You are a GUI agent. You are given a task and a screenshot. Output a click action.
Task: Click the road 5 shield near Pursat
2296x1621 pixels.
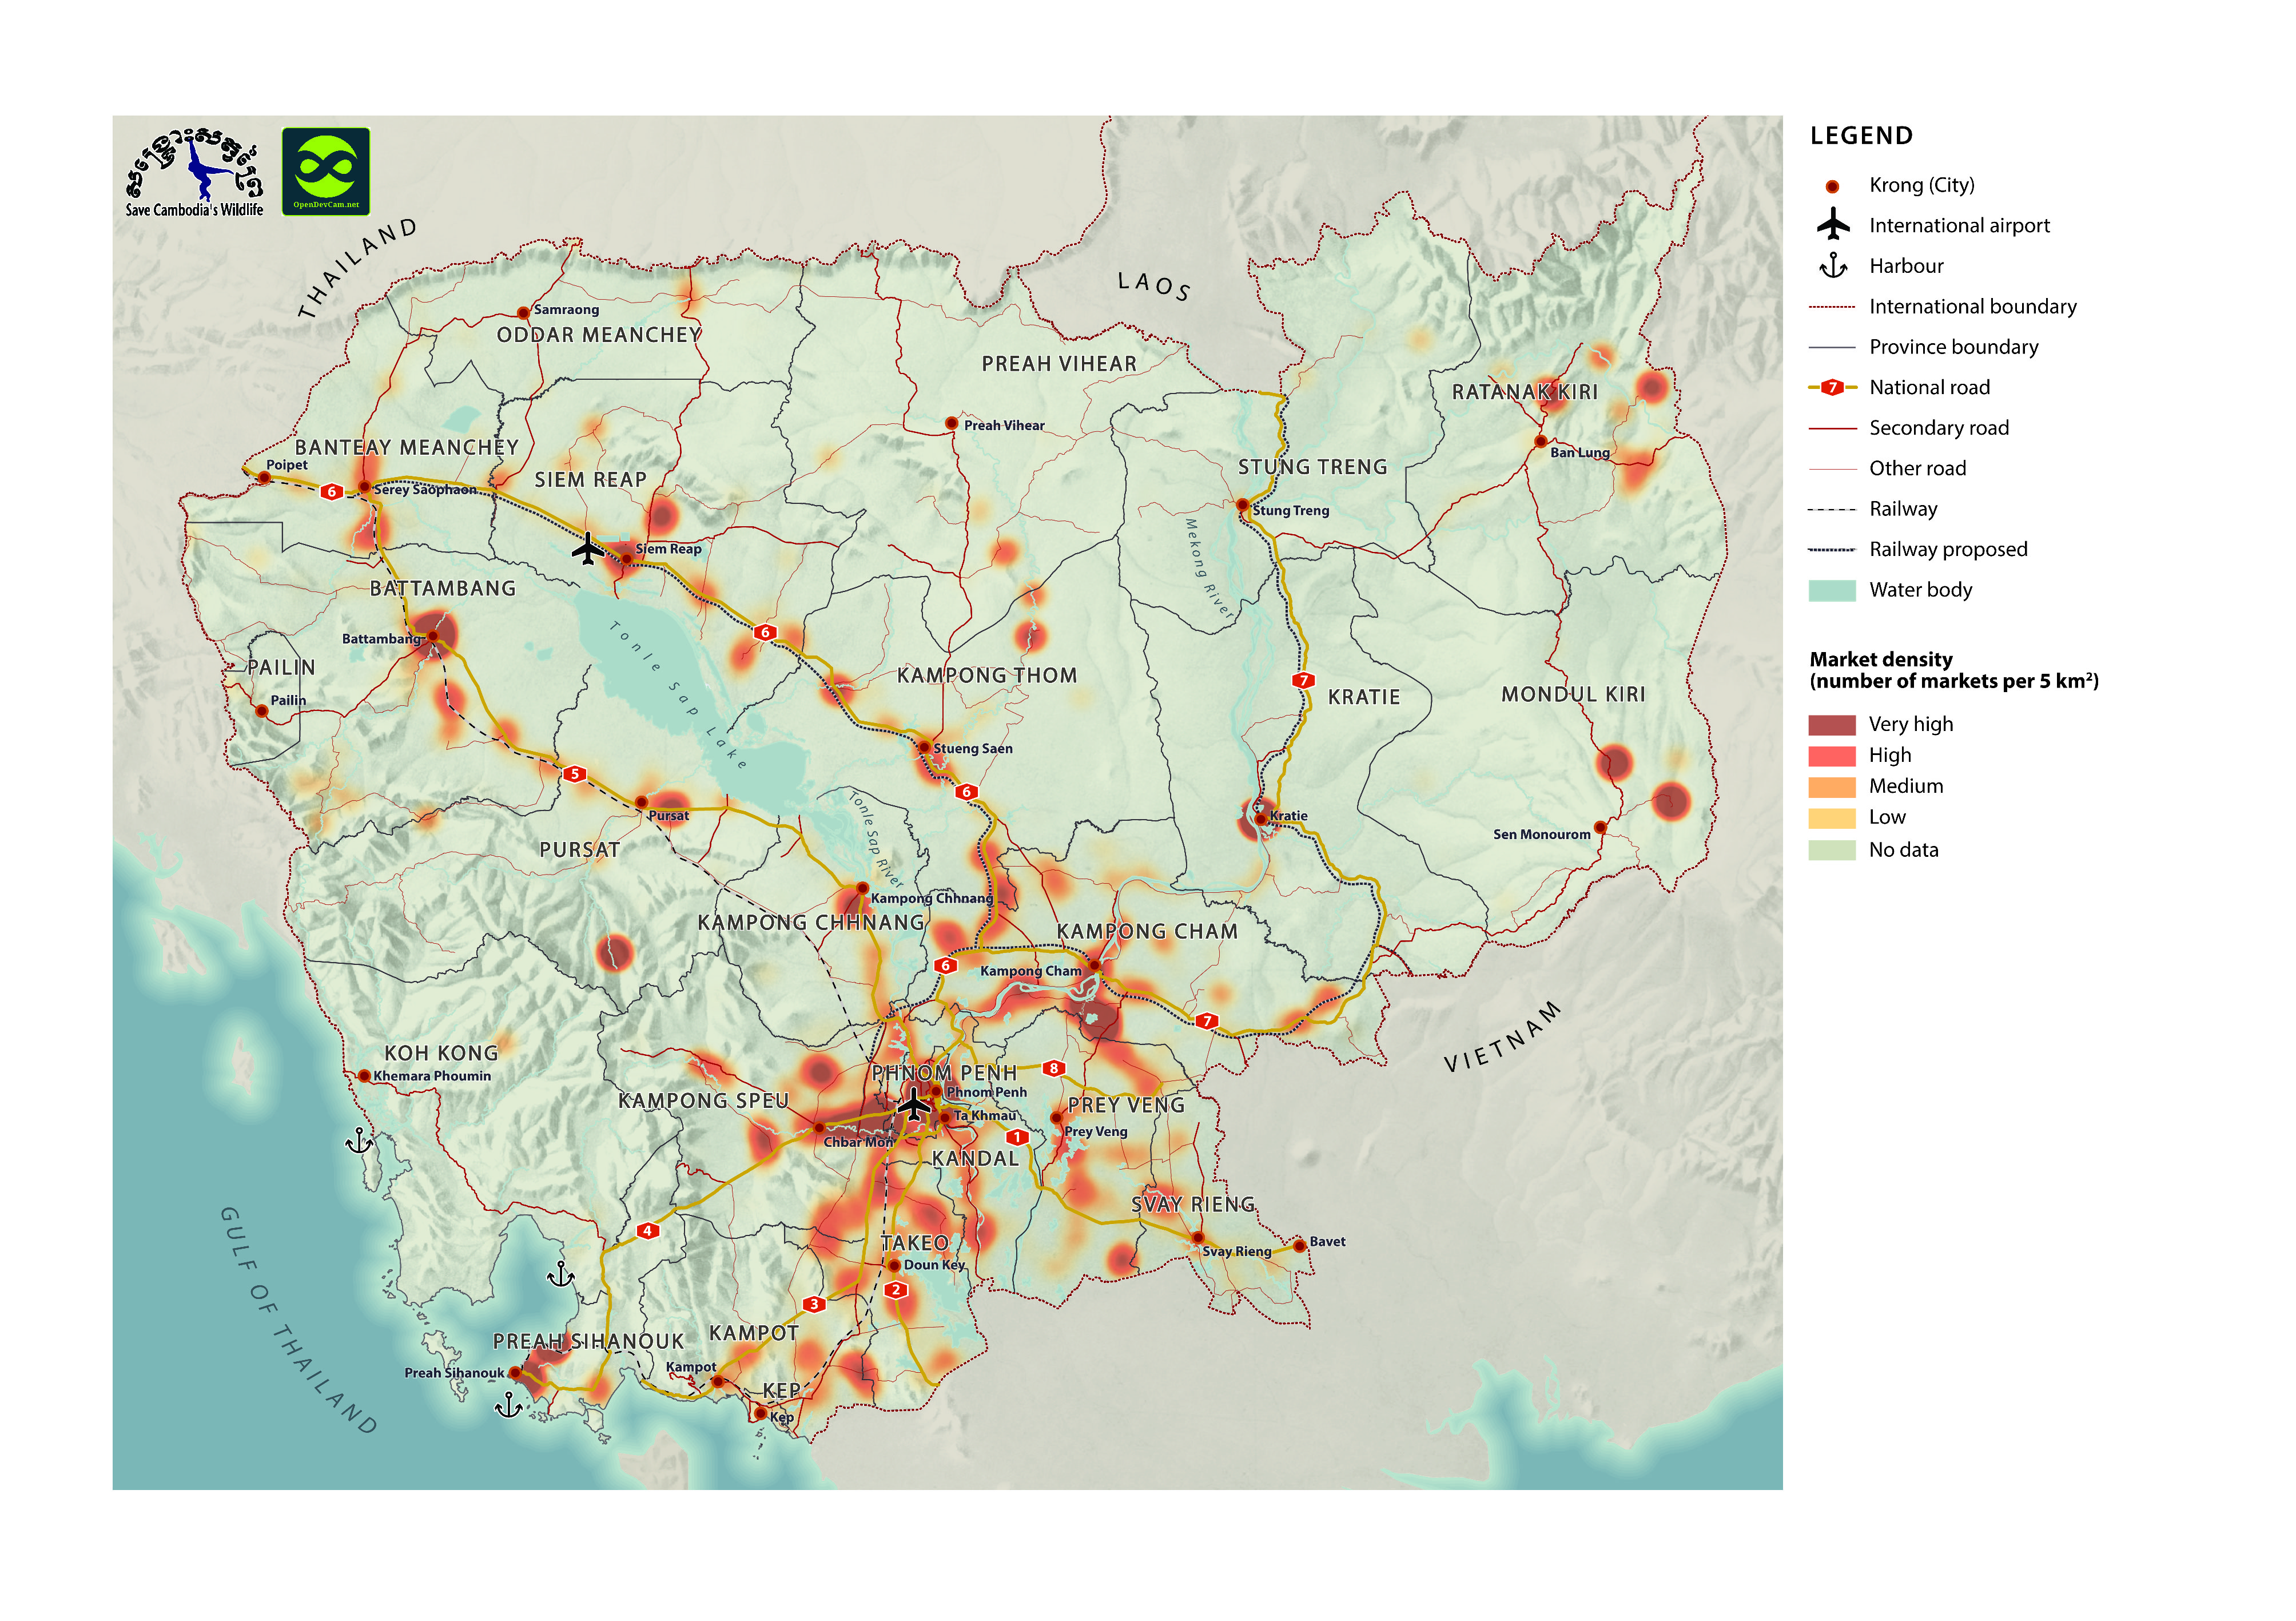[574, 773]
